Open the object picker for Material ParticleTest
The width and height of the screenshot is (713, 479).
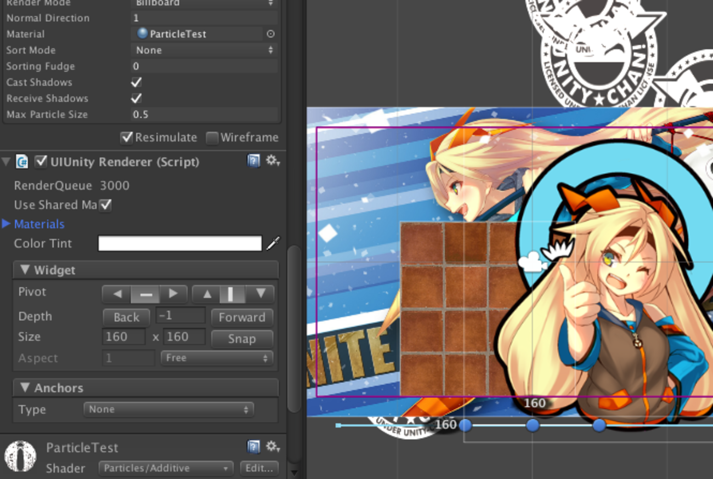tap(270, 34)
